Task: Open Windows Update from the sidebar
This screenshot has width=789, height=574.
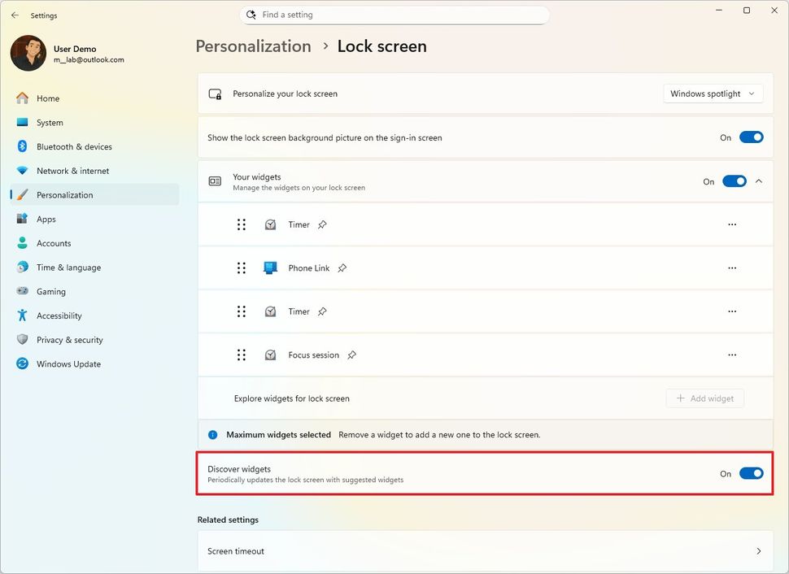Action: [67, 363]
